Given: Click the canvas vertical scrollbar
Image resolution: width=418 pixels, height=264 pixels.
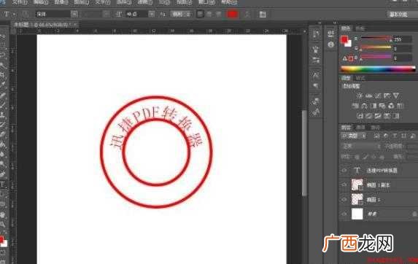Looking at the screenshot, I should (304, 153).
